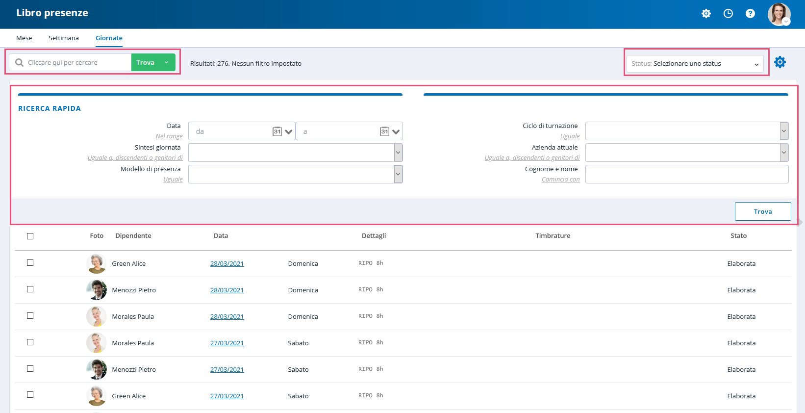The height and width of the screenshot is (413, 805).
Task: Select checkbox for Menozzi Pietro 28/03/2021 row
Action: point(30,289)
